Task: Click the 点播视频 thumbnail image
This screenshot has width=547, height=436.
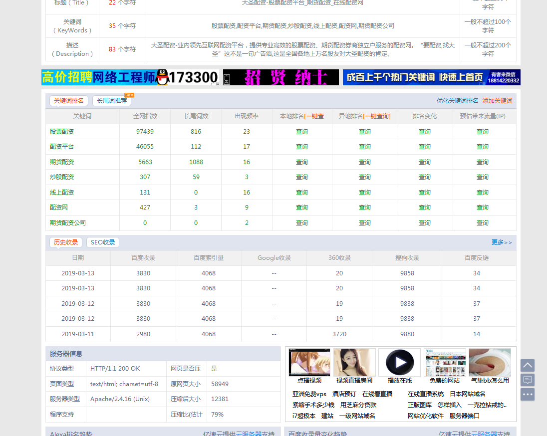Action: (309, 362)
